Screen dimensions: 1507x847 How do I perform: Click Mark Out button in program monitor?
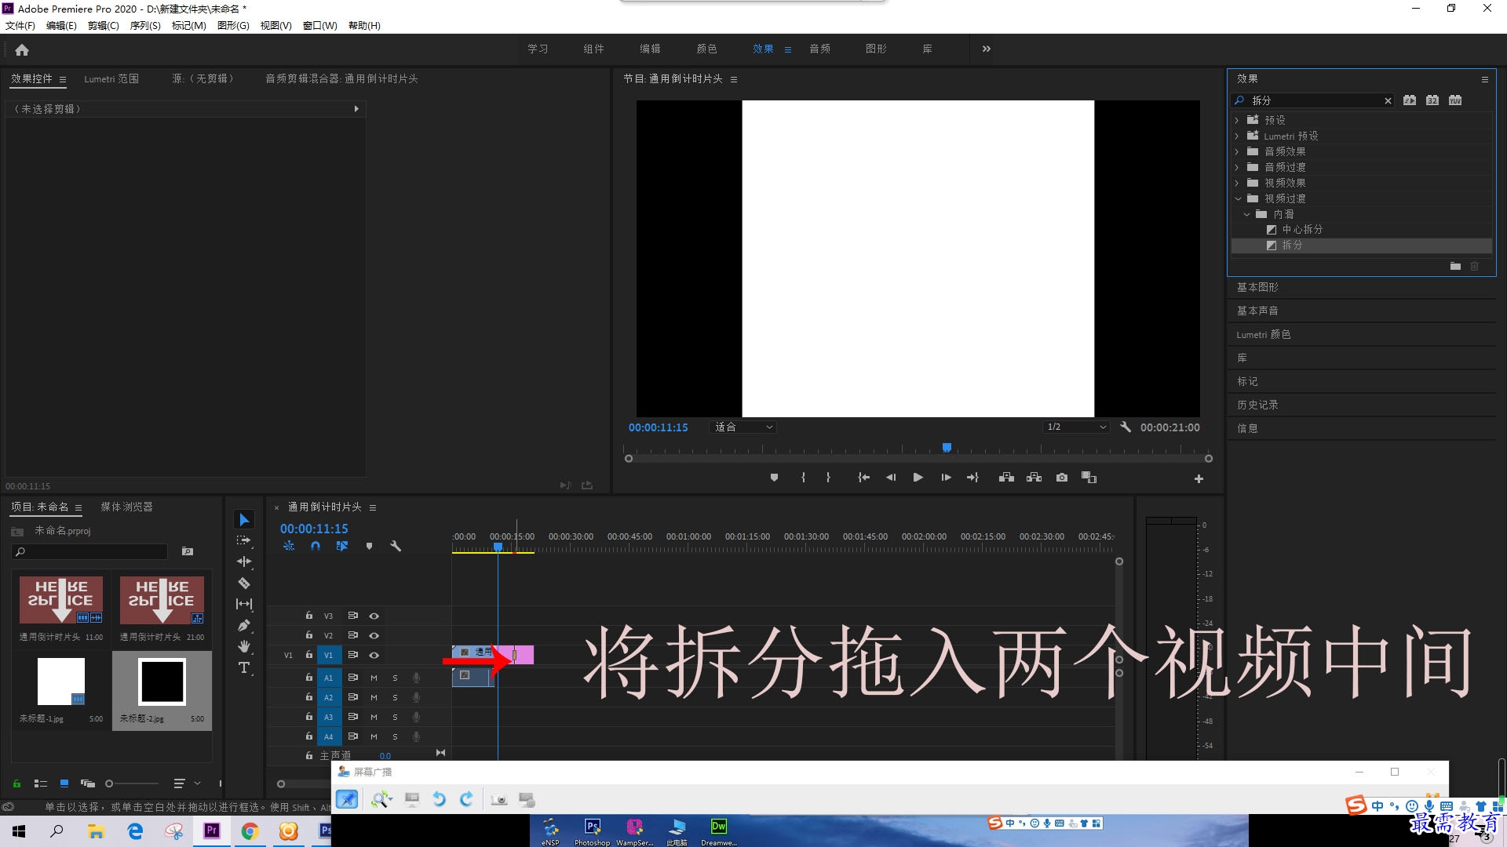click(828, 478)
